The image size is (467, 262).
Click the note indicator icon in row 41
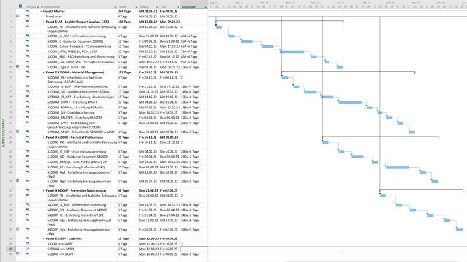(x=18, y=254)
